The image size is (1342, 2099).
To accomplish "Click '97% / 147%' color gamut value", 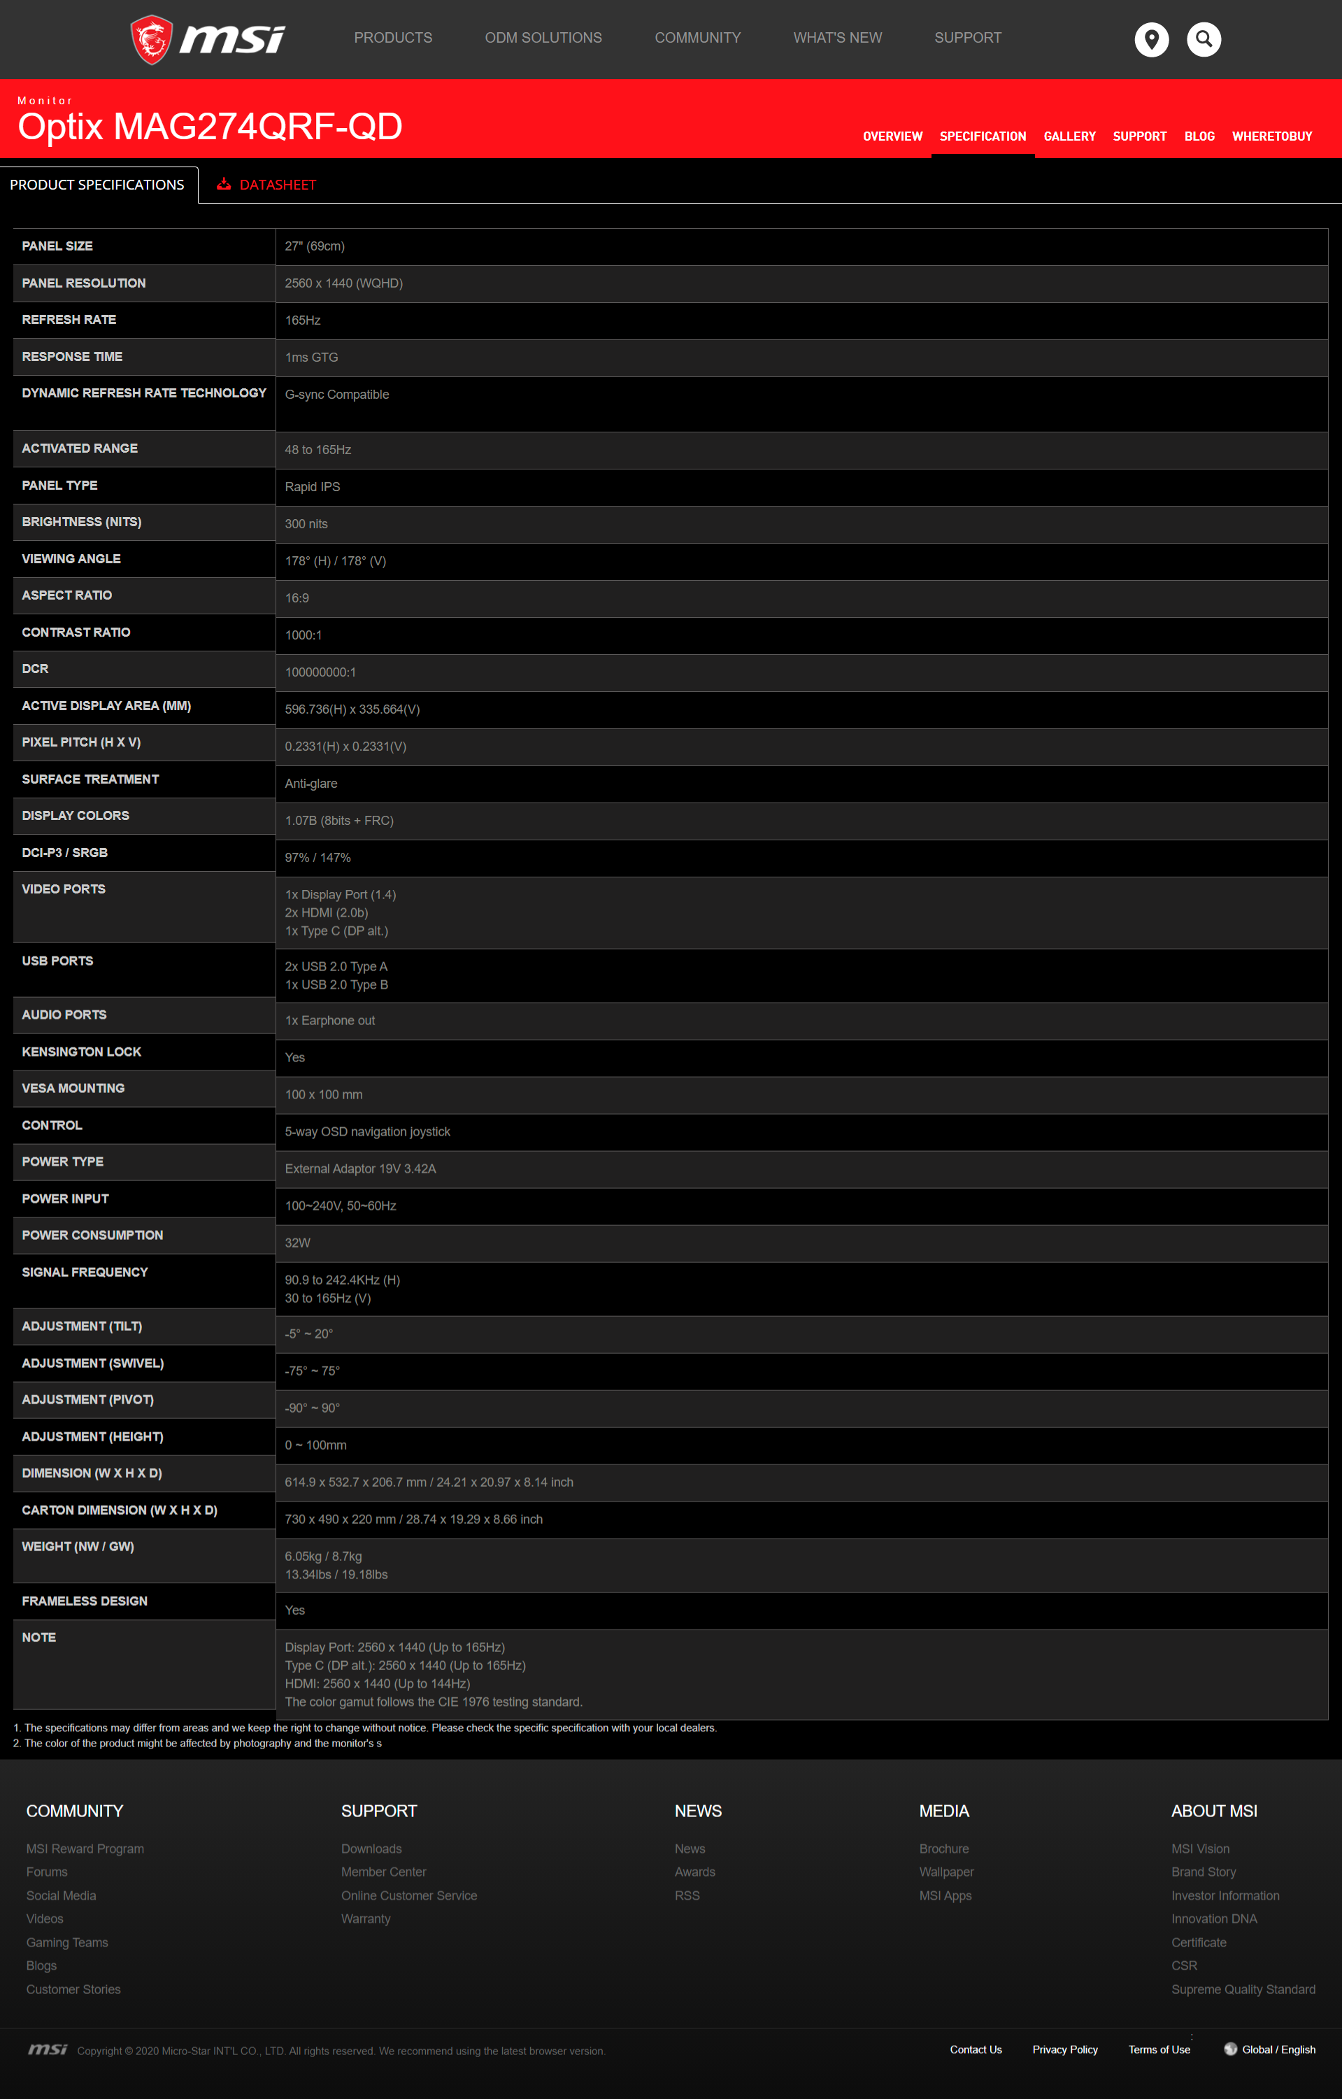I will 317,858.
